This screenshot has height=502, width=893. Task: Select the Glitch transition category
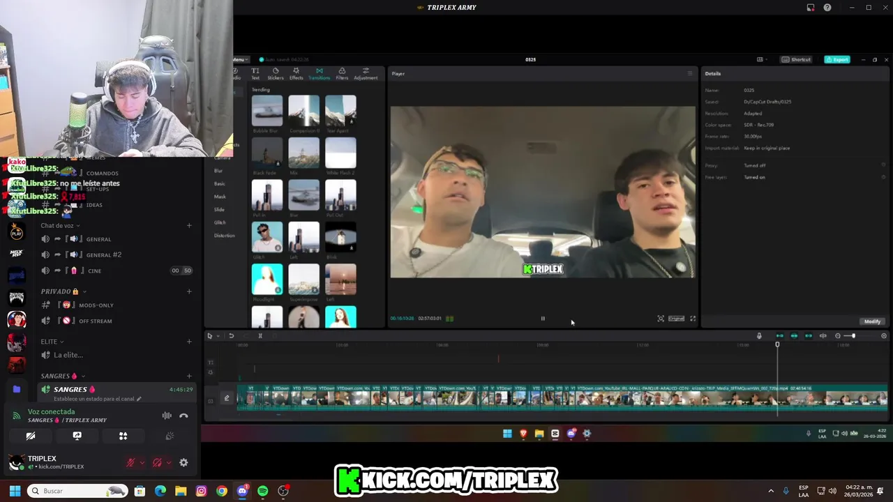(220, 222)
